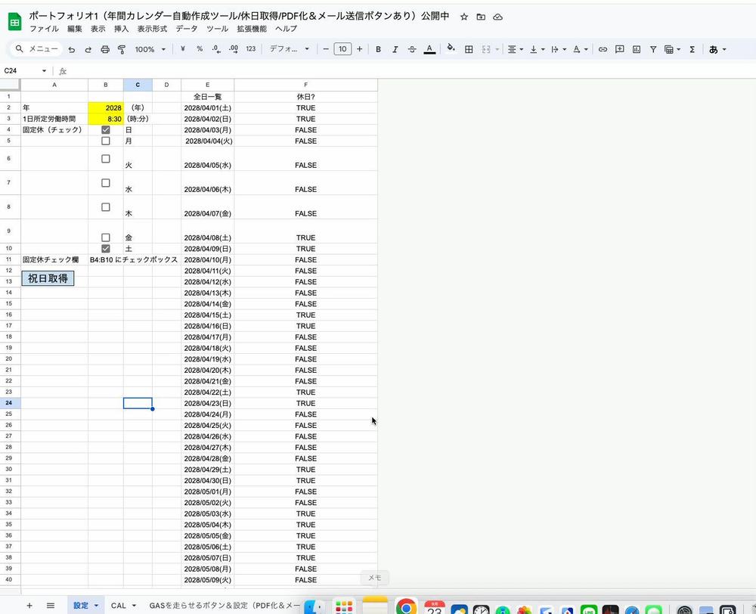This screenshot has width=756, height=614.
Task: Open the データ menu
Action: point(188,29)
